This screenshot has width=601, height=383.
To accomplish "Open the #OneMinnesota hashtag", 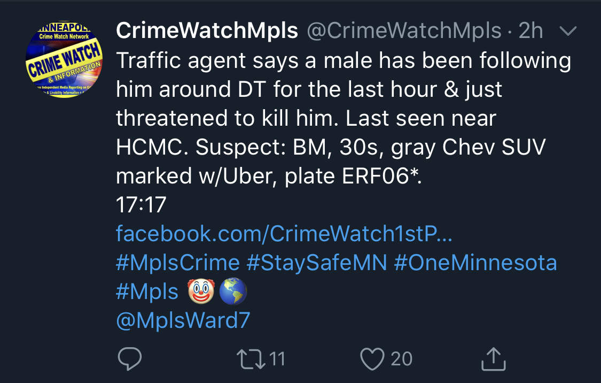I will click(x=475, y=263).
